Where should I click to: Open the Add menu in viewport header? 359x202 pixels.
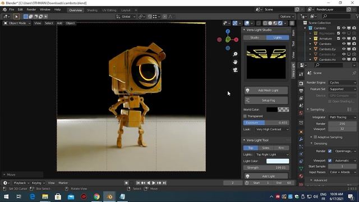(x=59, y=23)
